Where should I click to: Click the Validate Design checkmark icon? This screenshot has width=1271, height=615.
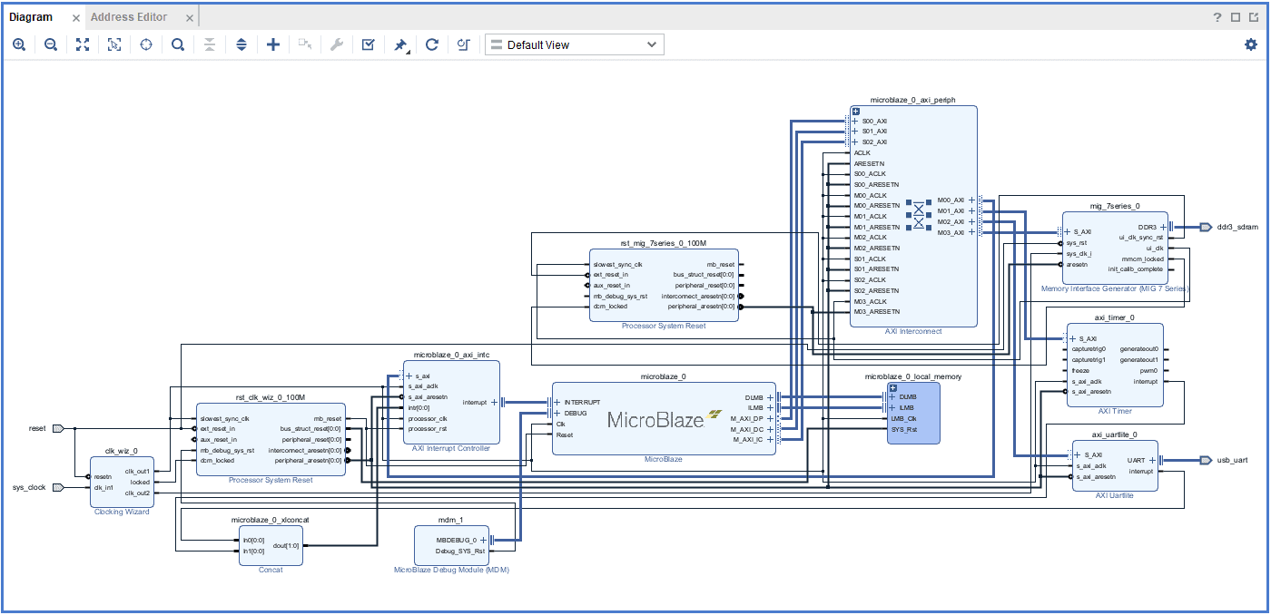coord(368,44)
